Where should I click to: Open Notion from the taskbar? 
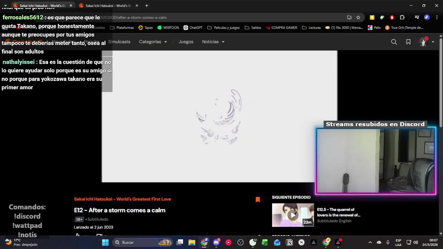(289, 242)
